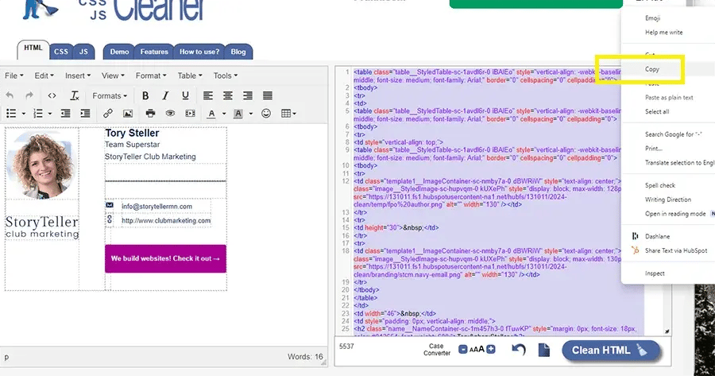This screenshot has width=715, height=376.
Task: Toggle bold formatting in the editor toolbar
Action: tap(145, 95)
